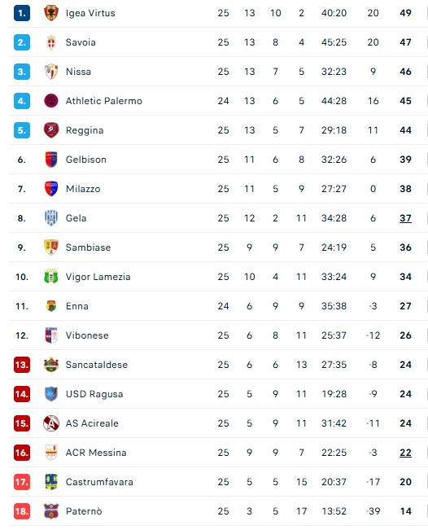
Task: Select the USD Ragusa team name
Action: point(94,394)
